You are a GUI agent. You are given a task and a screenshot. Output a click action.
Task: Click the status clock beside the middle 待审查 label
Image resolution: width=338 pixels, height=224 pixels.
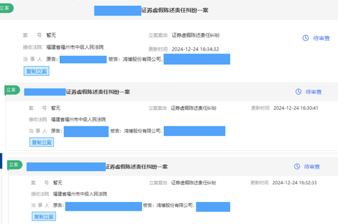pyautogui.click(x=298, y=91)
